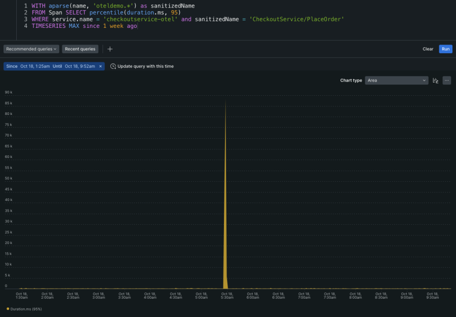Click the yellow Duration.ms legend color dot

coord(8,308)
